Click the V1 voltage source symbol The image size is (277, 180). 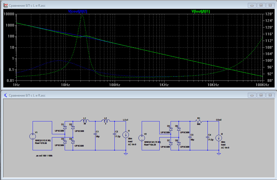tap(33, 136)
